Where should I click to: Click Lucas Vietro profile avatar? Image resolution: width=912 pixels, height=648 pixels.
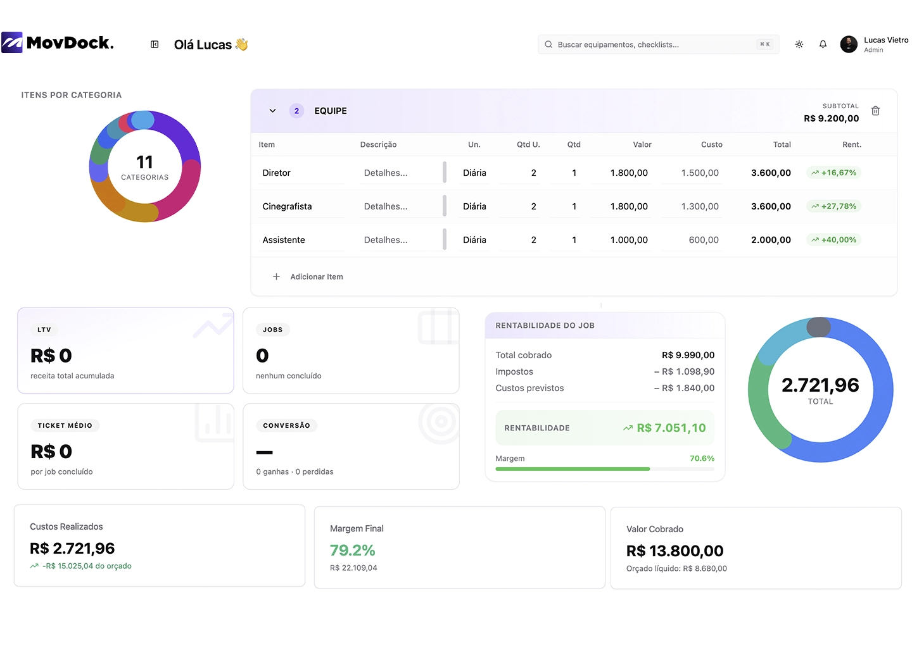coord(849,44)
